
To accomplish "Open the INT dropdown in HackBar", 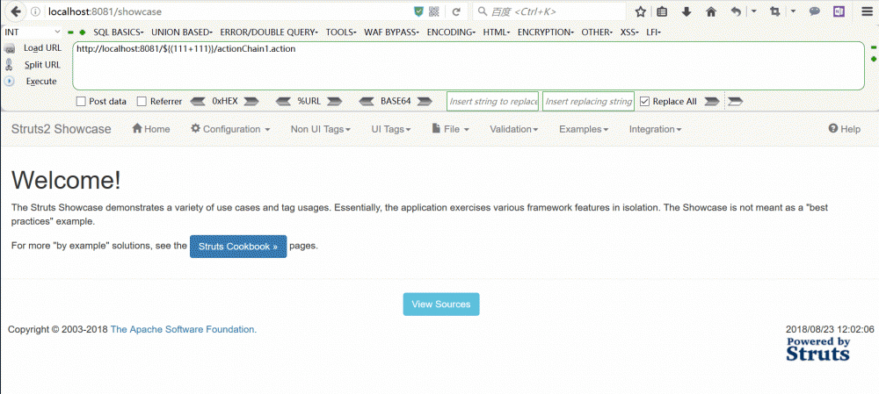I will (32, 32).
